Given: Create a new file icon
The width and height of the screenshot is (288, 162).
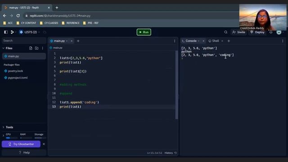Looking at the screenshot, I should (x=31, y=48).
